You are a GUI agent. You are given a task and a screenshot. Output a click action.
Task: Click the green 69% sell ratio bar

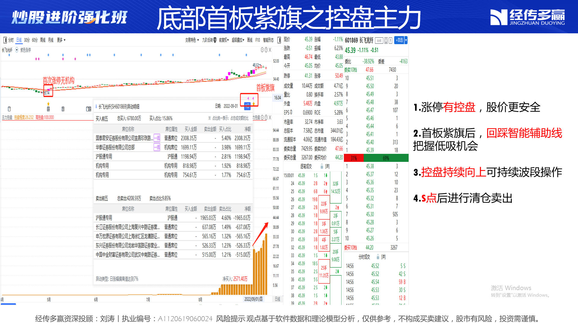coord(386,158)
